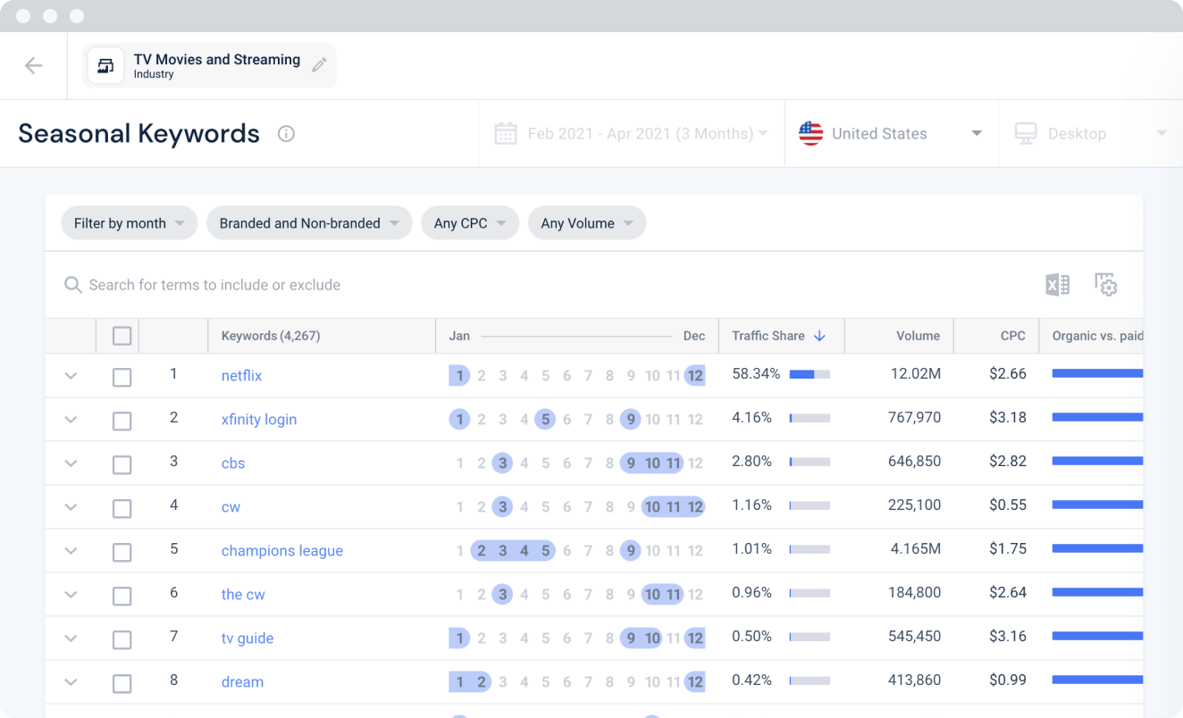Image resolution: width=1183 pixels, height=718 pixels.
Task: Open the Branded and Non-branded filter
Action: point(309,223)
